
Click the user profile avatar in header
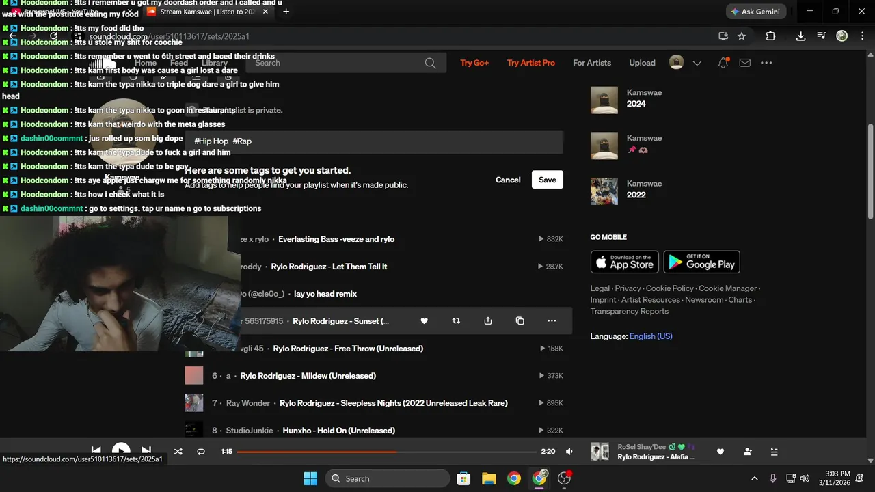tap(676, 62)
